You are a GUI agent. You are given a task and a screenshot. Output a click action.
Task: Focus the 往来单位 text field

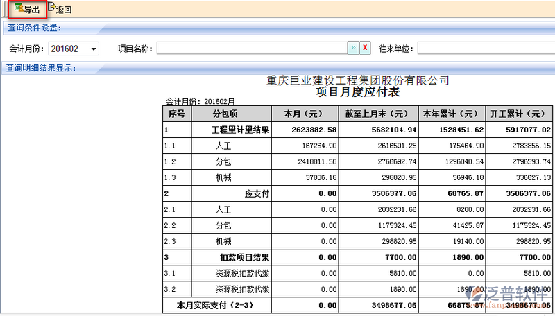(486, 48)
